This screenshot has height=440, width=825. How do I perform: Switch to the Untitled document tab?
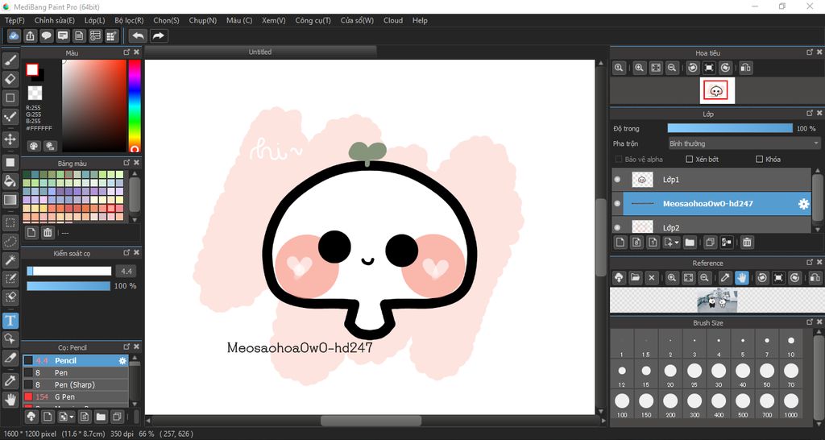click(260, 52)
